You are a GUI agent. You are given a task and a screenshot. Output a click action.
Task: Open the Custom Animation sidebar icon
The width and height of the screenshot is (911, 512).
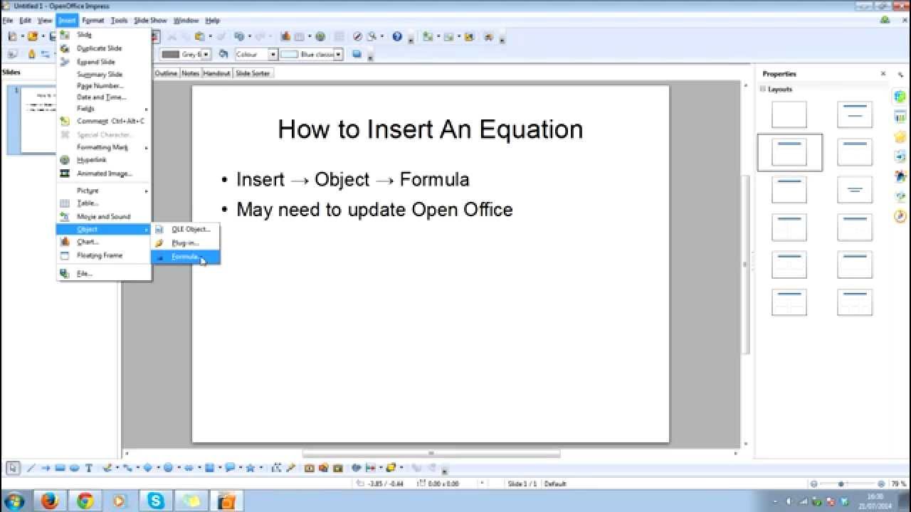click(x=900, y=136)
